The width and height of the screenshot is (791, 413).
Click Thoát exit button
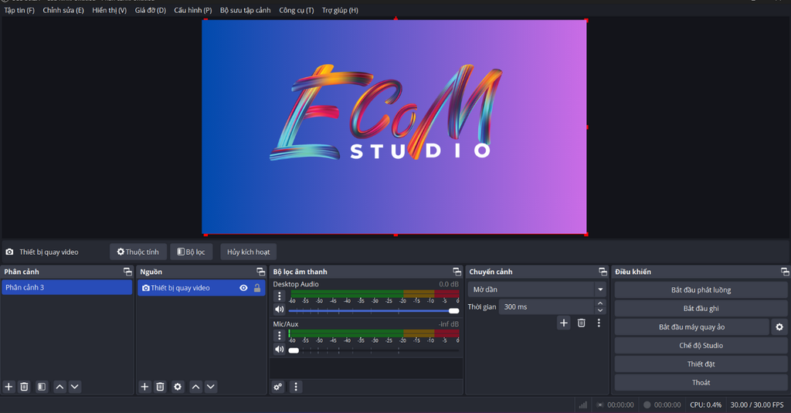click(x=701, y=383)
